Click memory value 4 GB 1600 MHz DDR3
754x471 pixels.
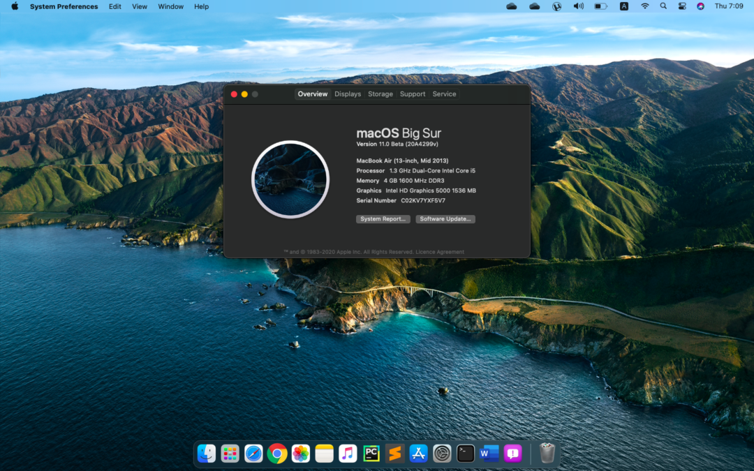point(414,181)
